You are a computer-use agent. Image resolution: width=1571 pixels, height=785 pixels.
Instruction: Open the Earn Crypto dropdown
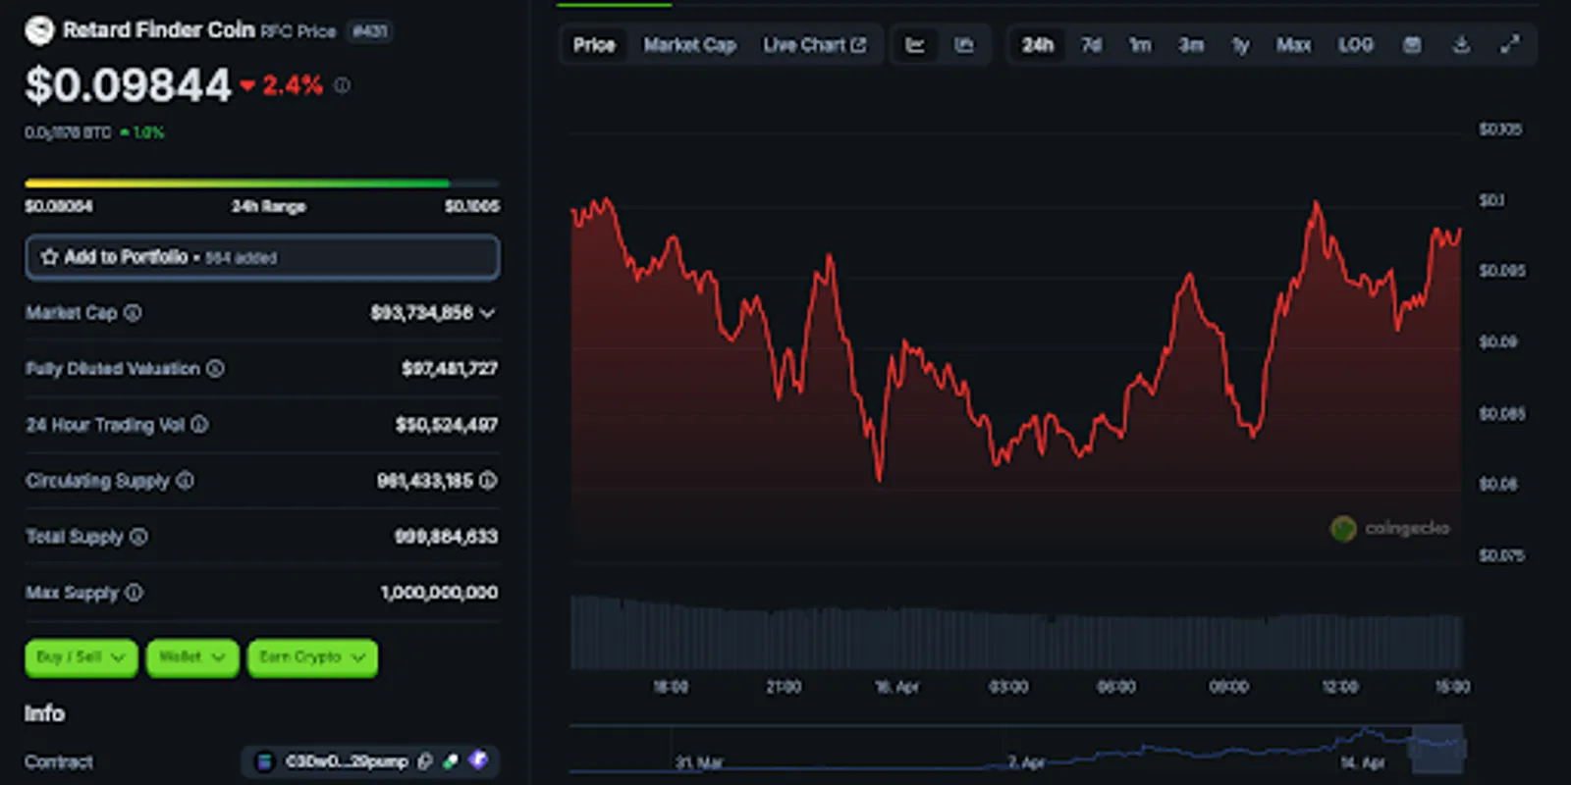click(313, 657)
